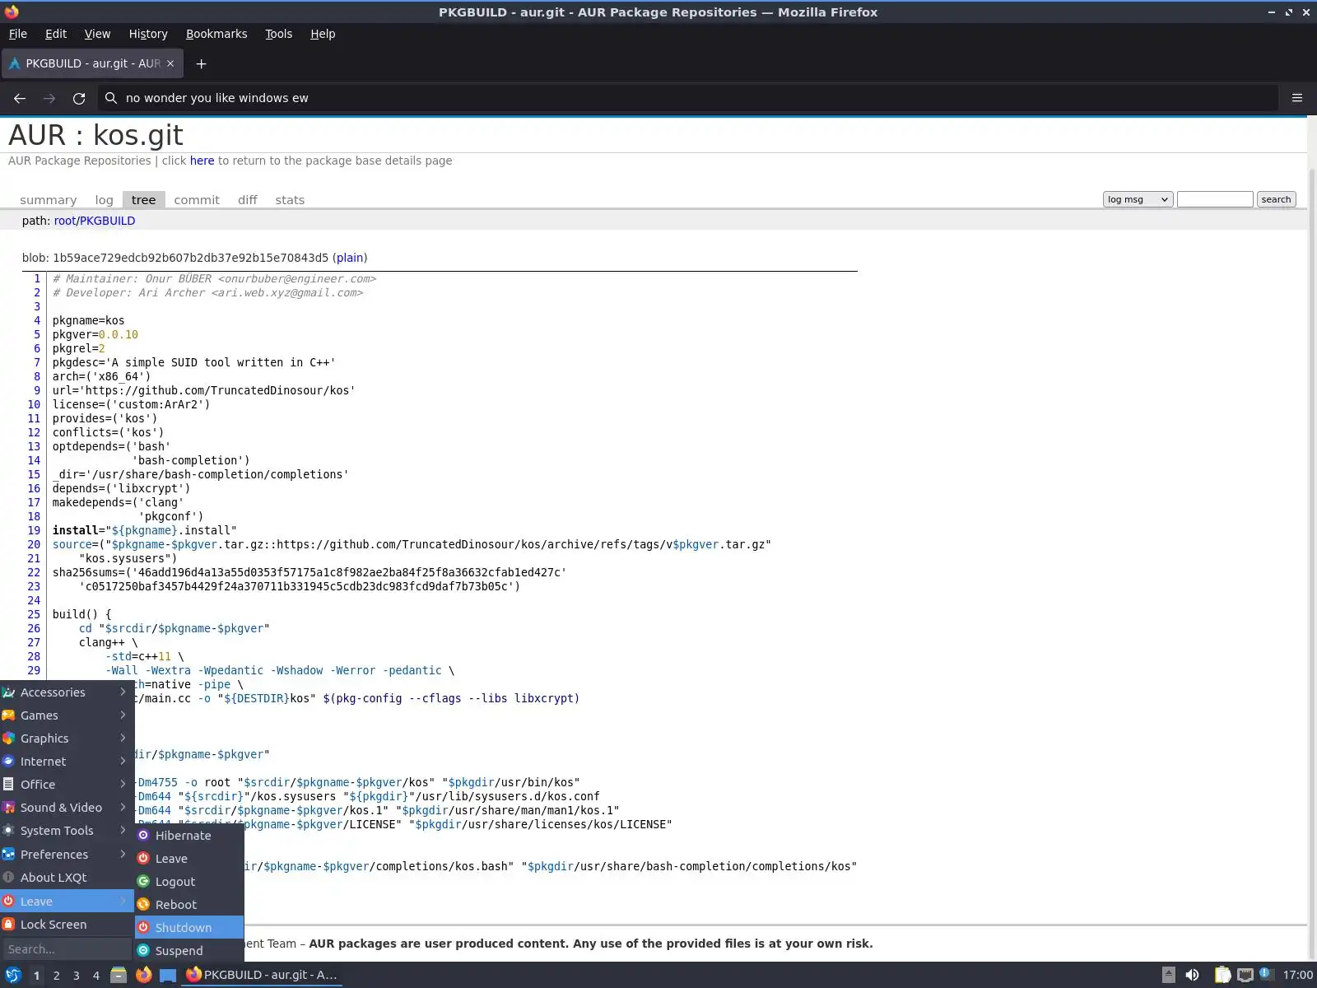Viewport: 1317px width, 988px height.
Task: Switch to the log tab
Action: pyautogui.click(x=104, y=200)
